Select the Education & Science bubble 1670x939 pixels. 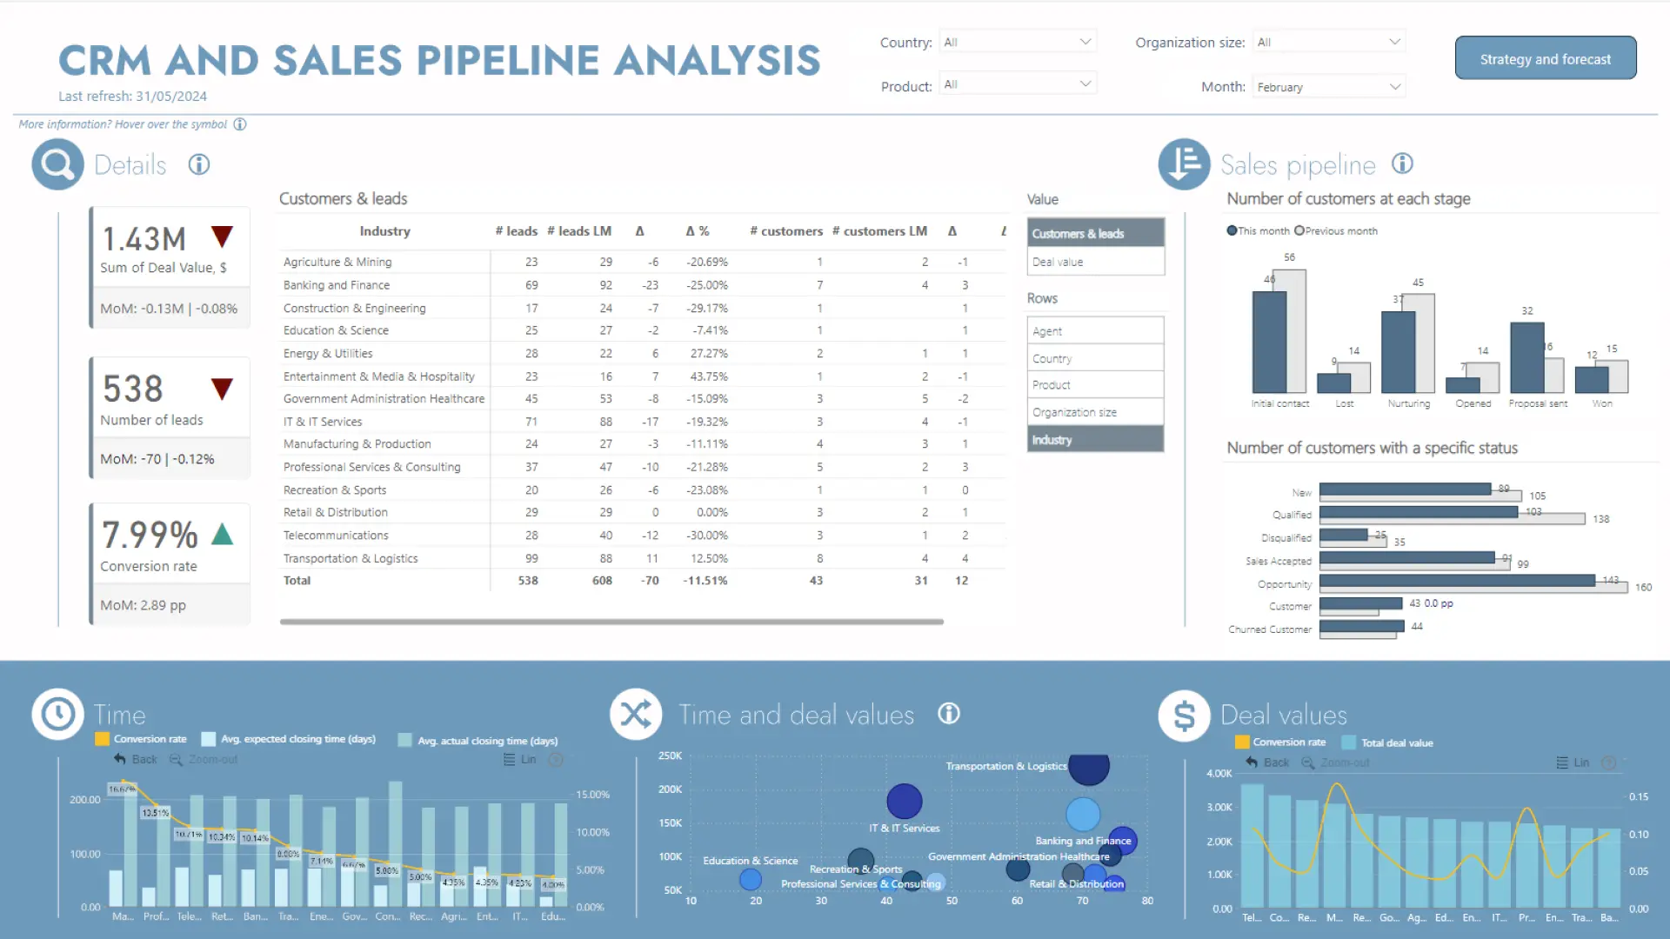[x=751, y=879]
